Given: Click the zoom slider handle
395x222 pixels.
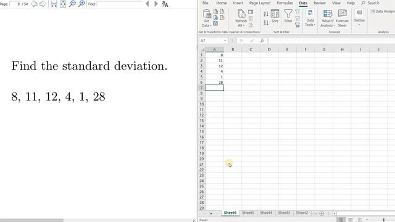Looking at the screenshot, I should click(383, 220).
